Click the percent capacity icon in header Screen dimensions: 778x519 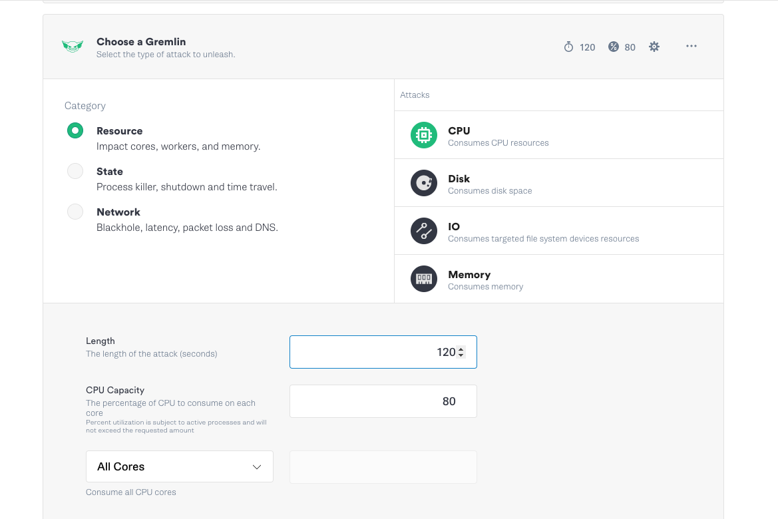[614, 47]
